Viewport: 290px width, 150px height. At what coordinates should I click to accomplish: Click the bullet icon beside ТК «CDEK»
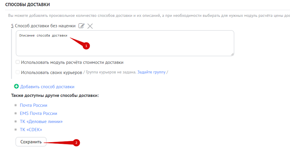point(15,130)
